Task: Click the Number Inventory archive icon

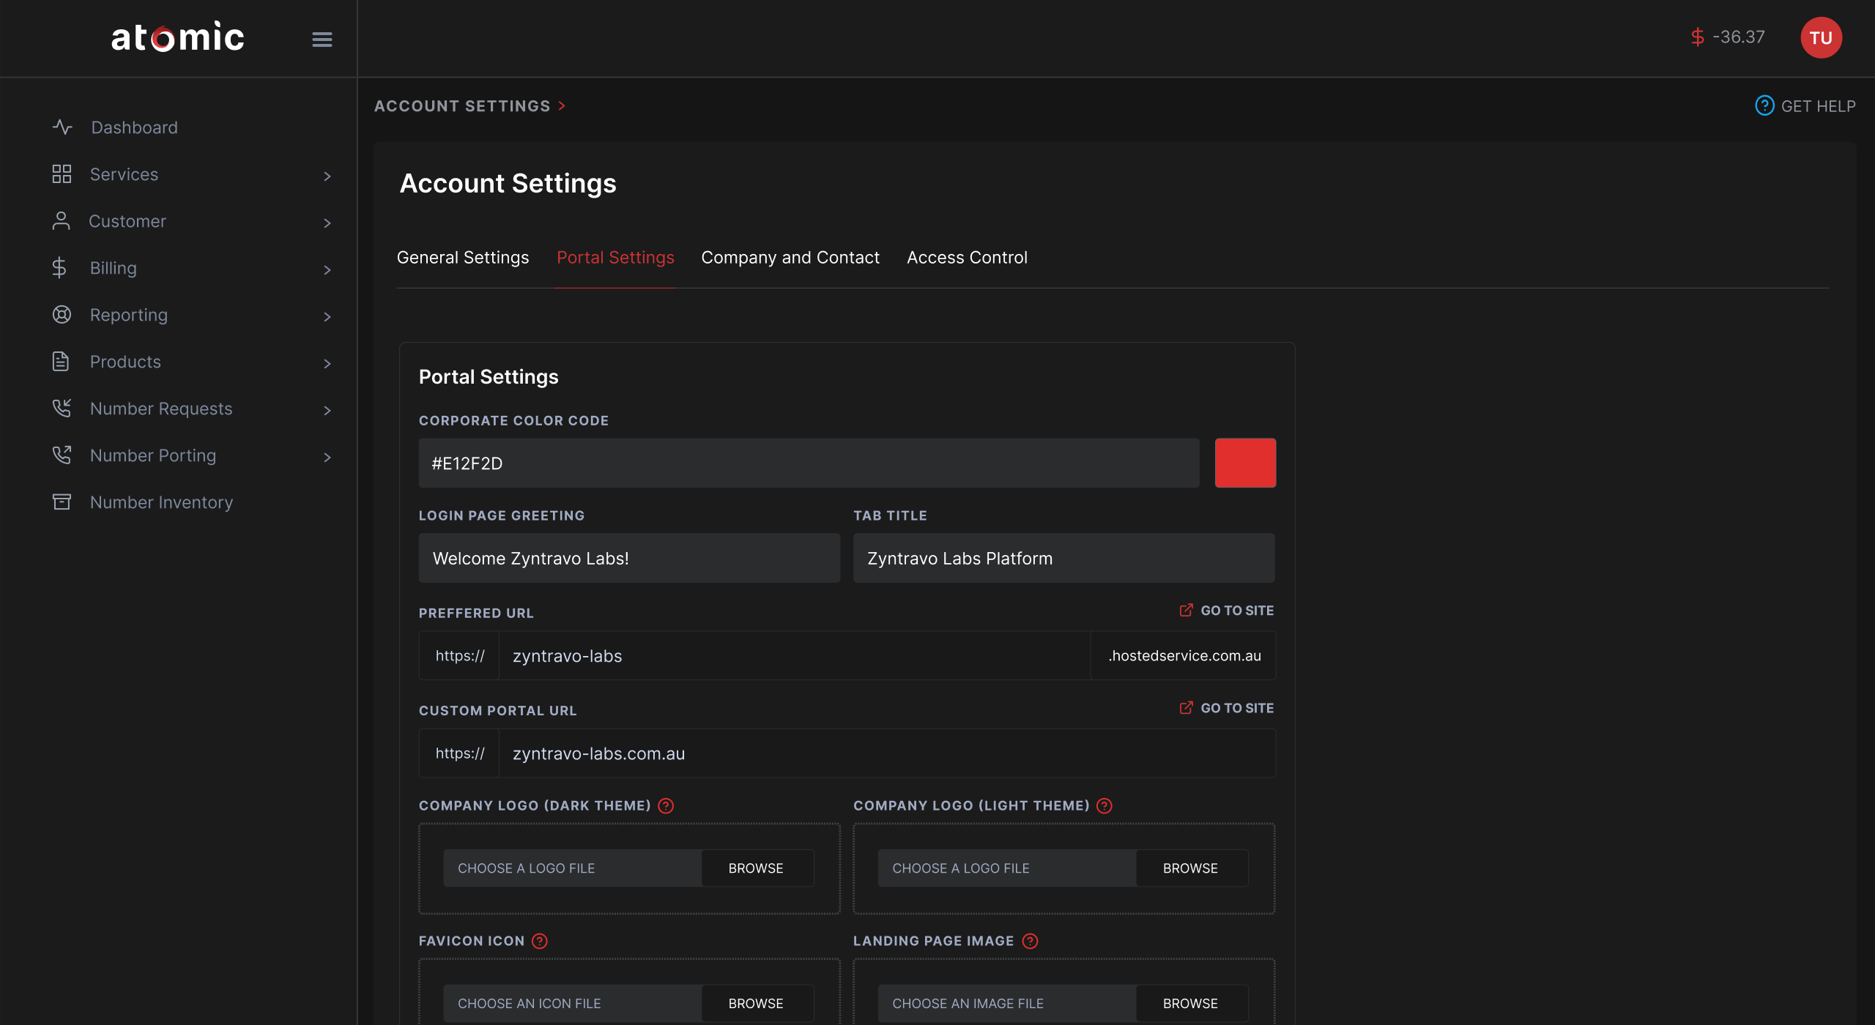Action: 62,502
